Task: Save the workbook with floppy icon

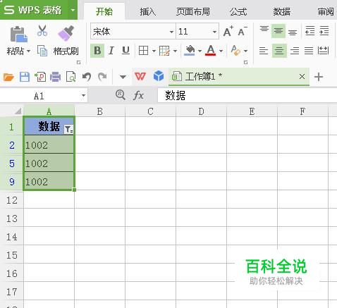Action: pyautogui.click(x=25, y=77)
